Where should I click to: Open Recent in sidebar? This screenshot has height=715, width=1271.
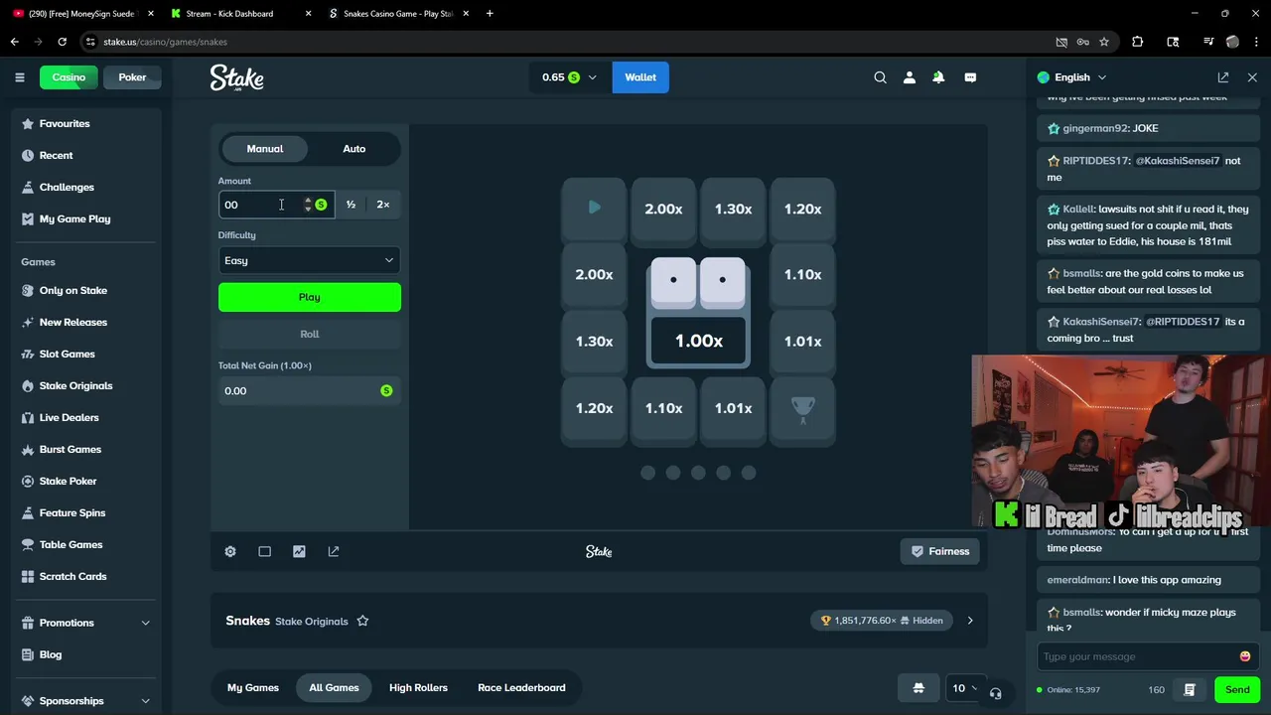56,155
